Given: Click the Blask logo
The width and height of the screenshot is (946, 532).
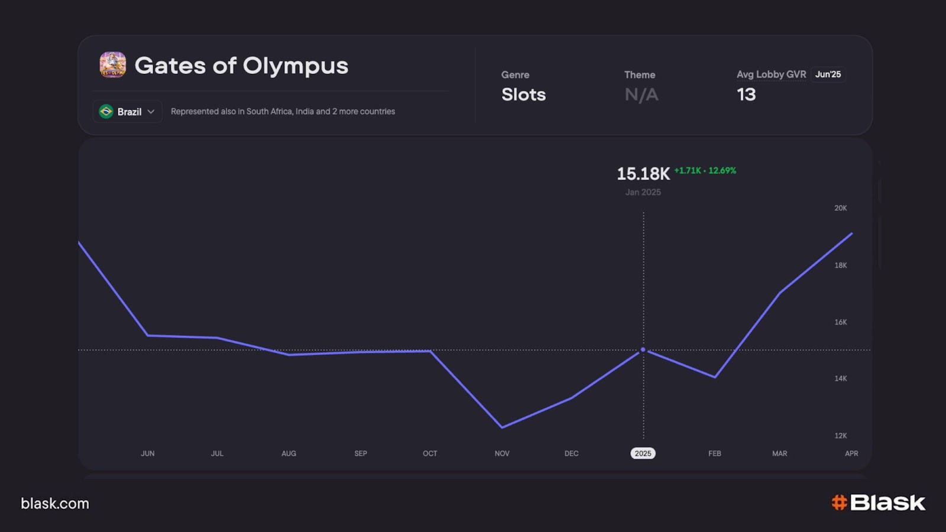Looking at the screenshot, I should [x=879, y=502].
